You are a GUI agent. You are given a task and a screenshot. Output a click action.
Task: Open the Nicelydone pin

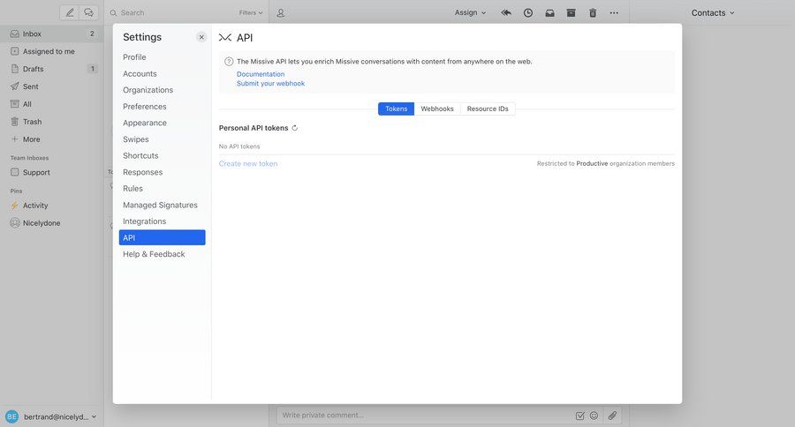pyautogui.click(x=52, y=223)
